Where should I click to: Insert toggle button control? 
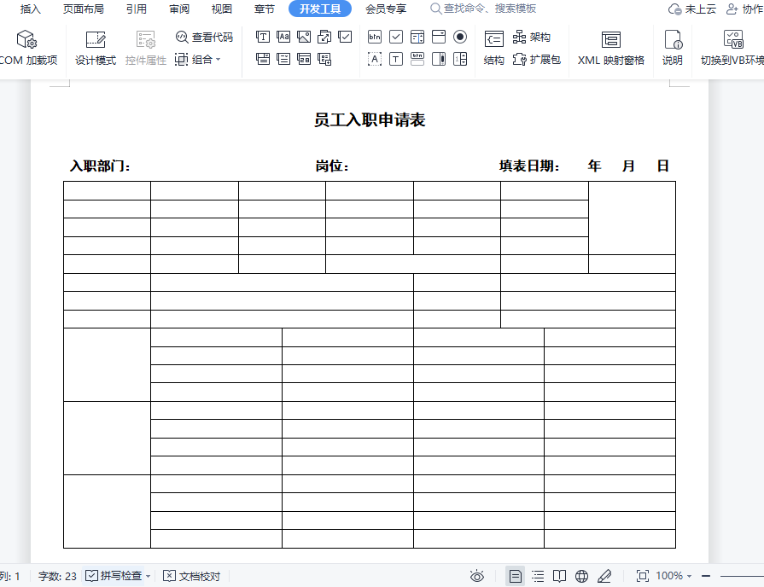(x=417, y=60)
